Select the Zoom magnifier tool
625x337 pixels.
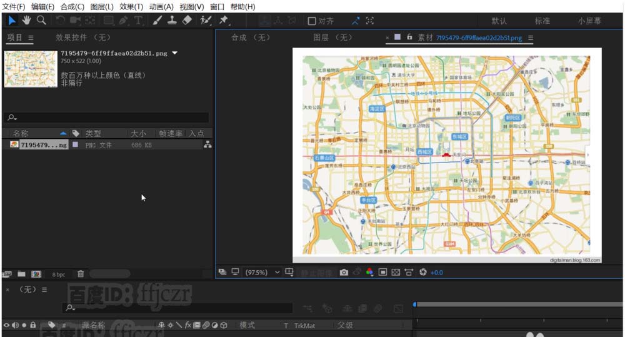[x=41, y=21]
